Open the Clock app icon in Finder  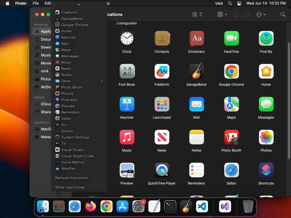[x=127, y=38]
